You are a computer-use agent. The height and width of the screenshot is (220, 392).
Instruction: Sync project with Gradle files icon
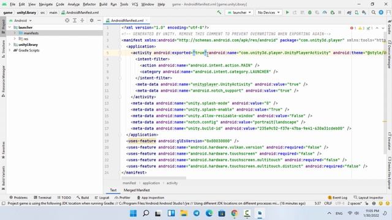[x=349, y=12]
